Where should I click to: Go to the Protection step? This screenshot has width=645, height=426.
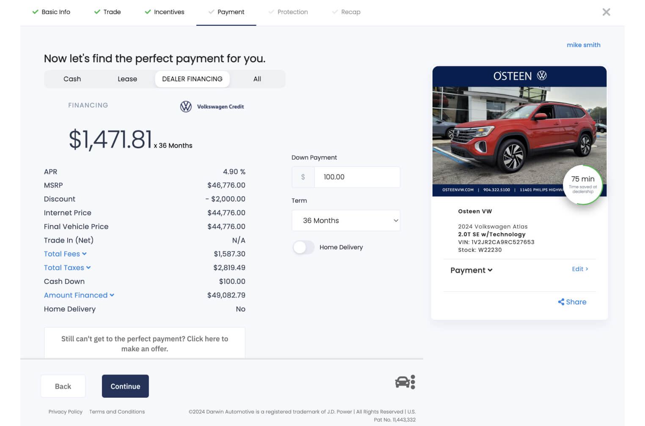[x=288, y=12]
